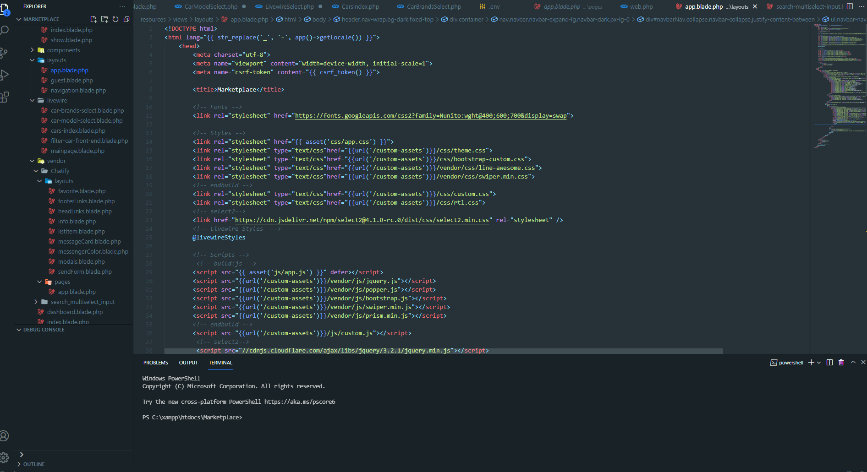Screen dimensions: 867x472
Task: Open the Accounts icon in the Activity Bar
Action: (5, 436)
